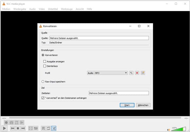Delete selected profile with red X icon

coord(137,73)
